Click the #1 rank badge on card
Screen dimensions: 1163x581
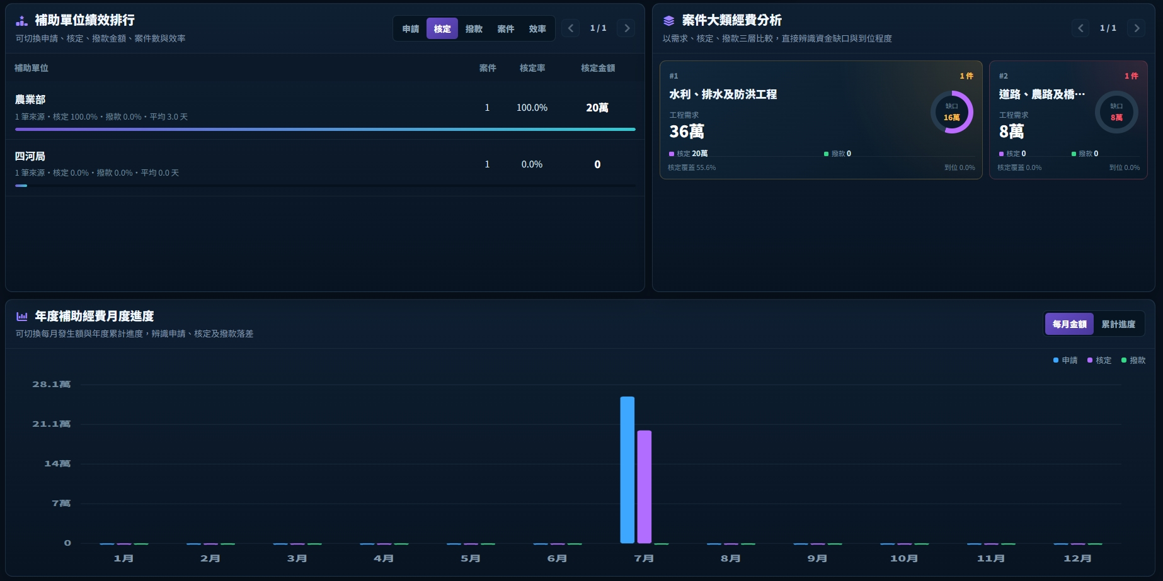click(673, 76)
